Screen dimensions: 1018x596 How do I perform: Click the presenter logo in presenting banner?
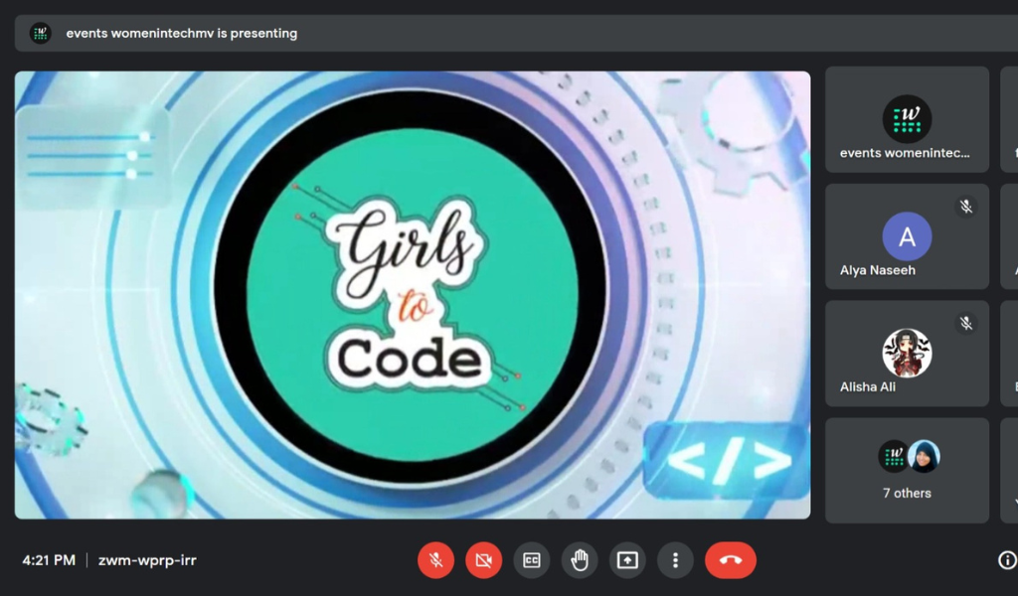(40, 33)
